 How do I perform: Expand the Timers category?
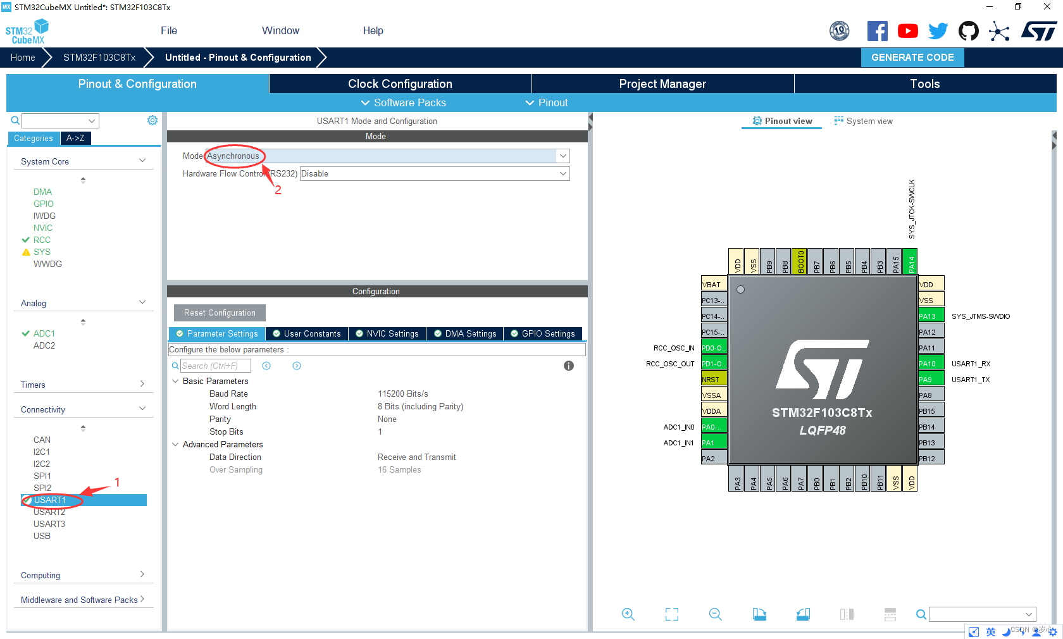pos(142,384)
